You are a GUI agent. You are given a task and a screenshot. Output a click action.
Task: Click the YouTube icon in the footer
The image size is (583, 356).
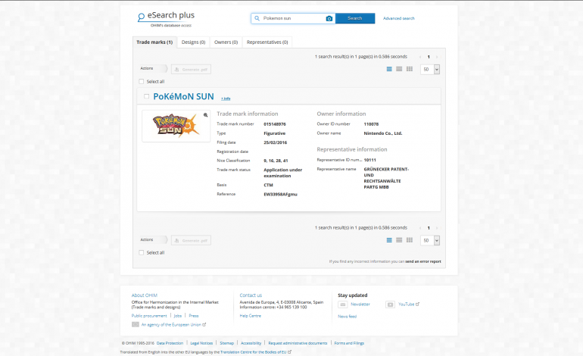click(x=390, y=304)
